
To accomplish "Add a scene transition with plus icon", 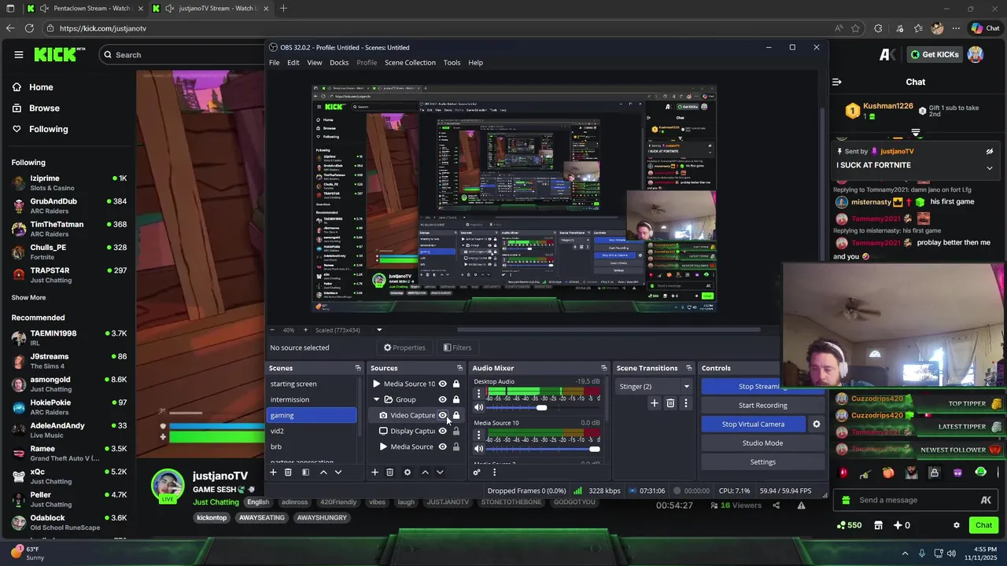I will pos(654,403).
